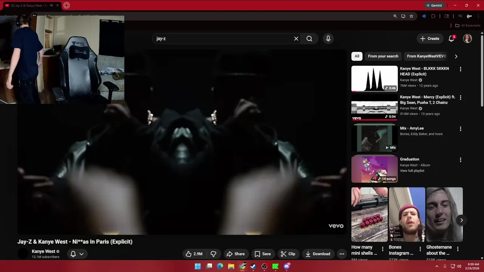The height and width of the screenshot is (272, 484).
Task: Open the BLKKK SKKKN HEAD thumbnail
Action: pyautogui.click(x=374, y=79)
